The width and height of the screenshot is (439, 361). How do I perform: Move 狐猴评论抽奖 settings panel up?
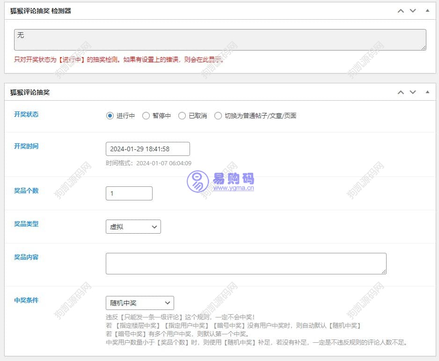tap(401, 92)
